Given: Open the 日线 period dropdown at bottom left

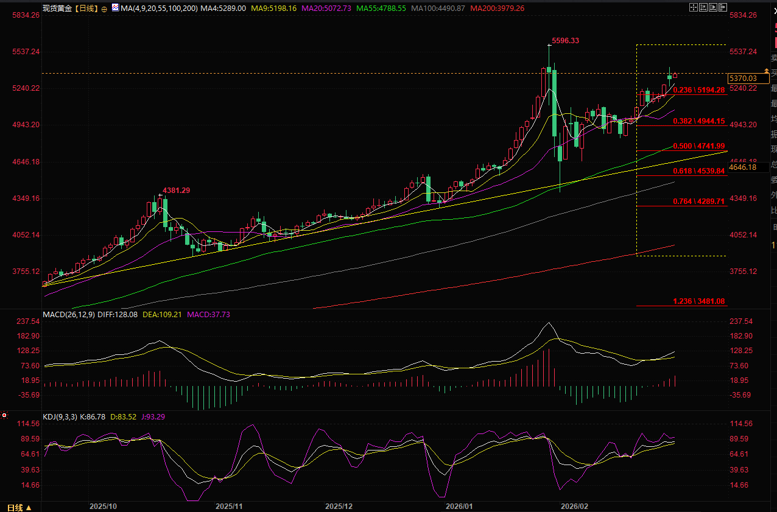Looking at the screenshot, I should point(19,507).
